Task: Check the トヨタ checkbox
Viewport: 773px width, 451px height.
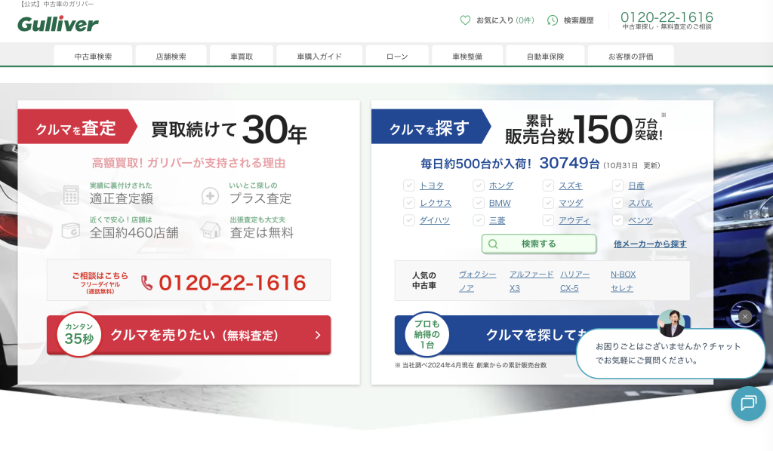Action: tap(409, 186)
